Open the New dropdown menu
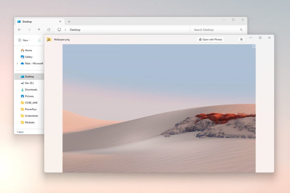Image resolution: width=290 pixels, height=193 pixels. pyautogui.click(x=24, y=40)
